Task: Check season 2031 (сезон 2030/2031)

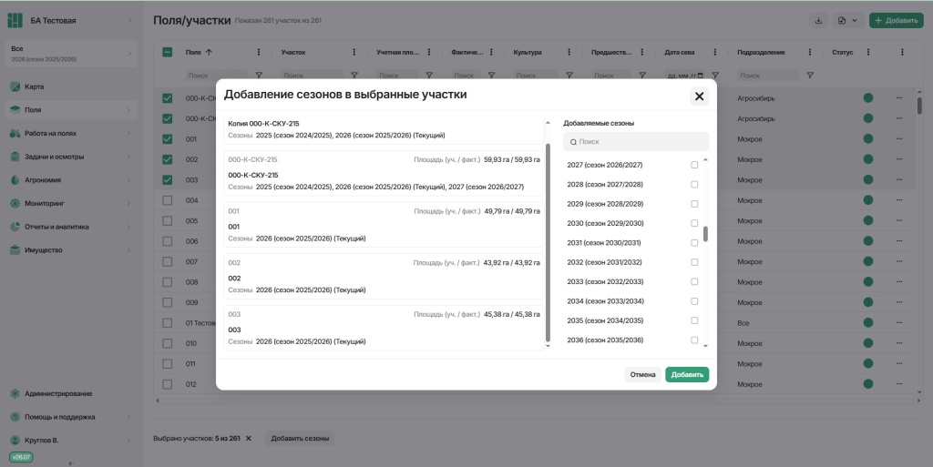Action: 694,242
